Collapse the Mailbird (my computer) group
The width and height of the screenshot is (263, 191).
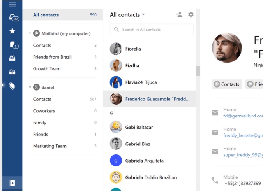(x=30, y=33)
